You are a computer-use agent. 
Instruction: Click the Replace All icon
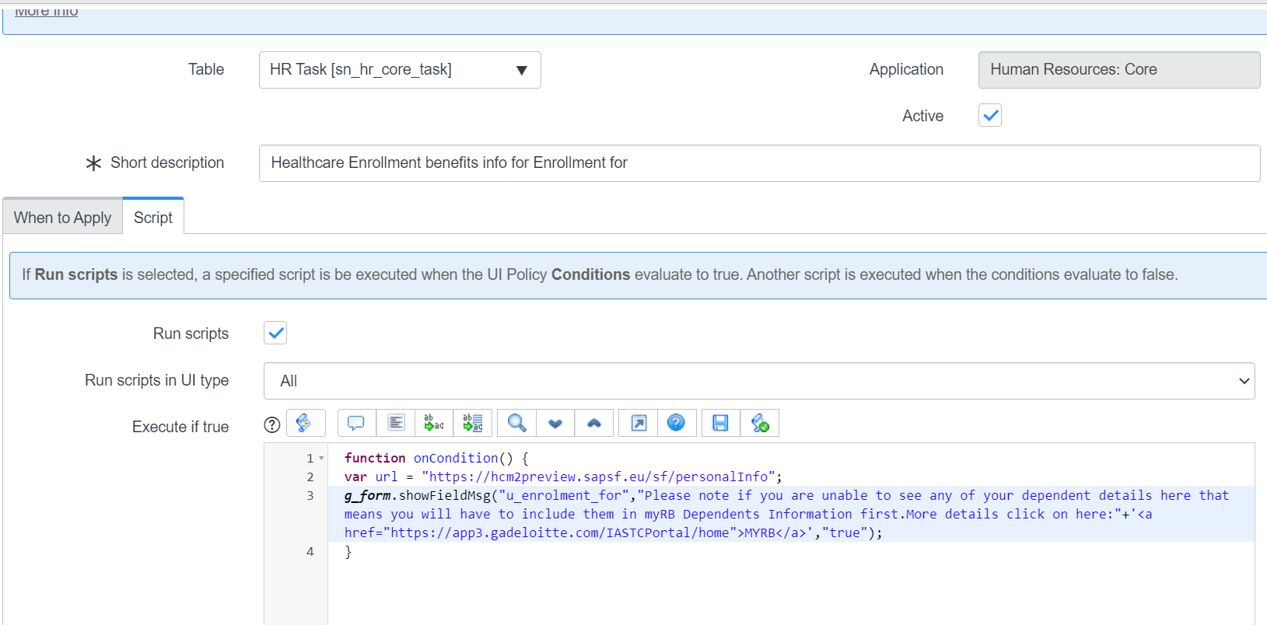pos(473,423)
